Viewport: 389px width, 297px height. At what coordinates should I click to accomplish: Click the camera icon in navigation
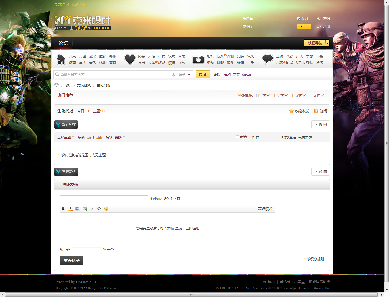[198, 59]
